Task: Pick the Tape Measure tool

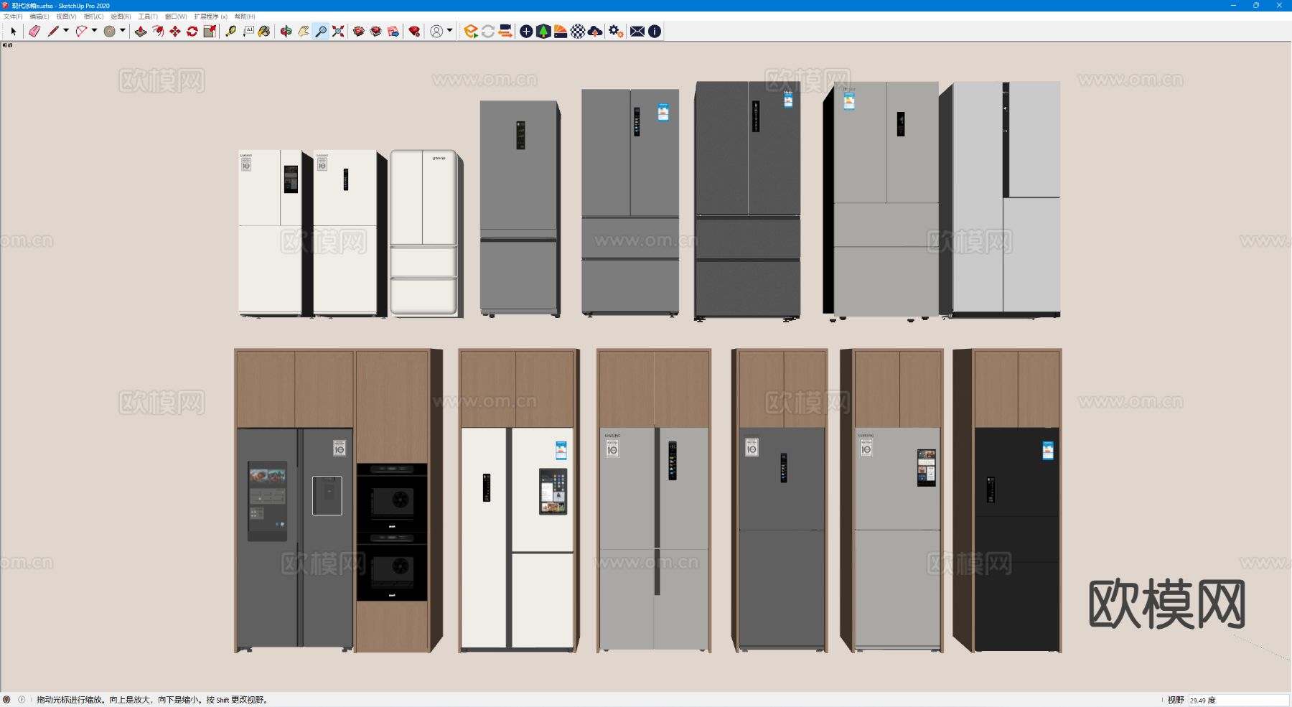Action: tap(230, 31)
